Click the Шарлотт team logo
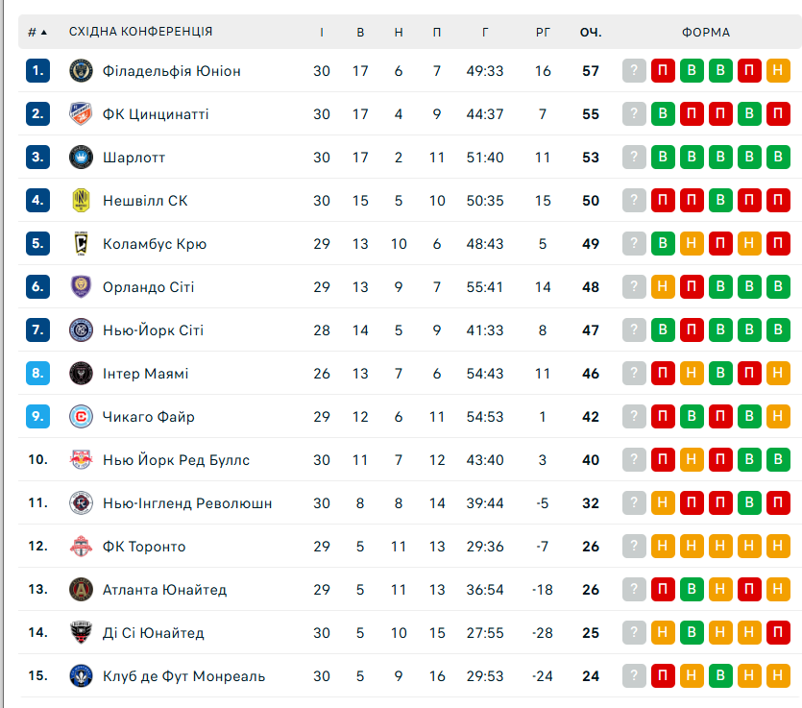Screen dimensions: 802x708 [x=80, y=158]
